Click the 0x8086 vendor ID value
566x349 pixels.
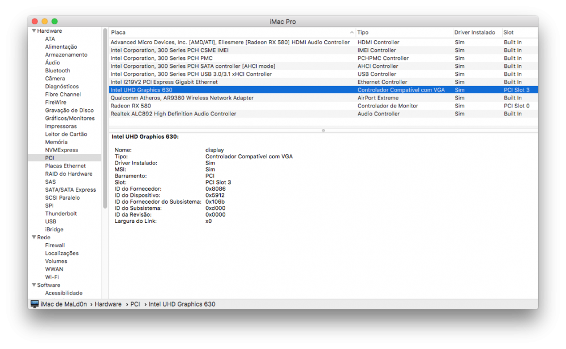[216, 189]
